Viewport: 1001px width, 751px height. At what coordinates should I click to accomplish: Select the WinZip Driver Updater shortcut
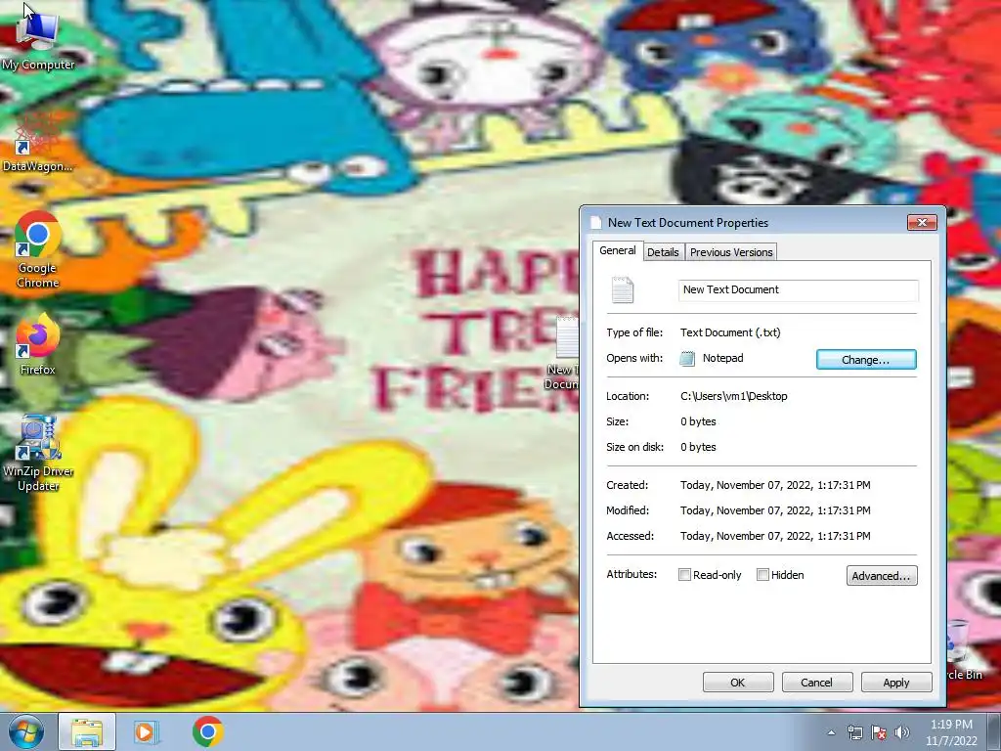(38, 454)
